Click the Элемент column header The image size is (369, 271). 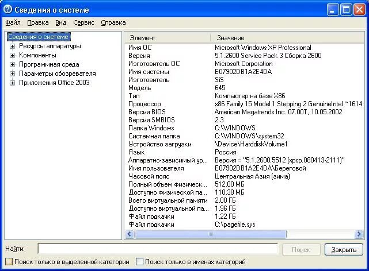[168, 38]
